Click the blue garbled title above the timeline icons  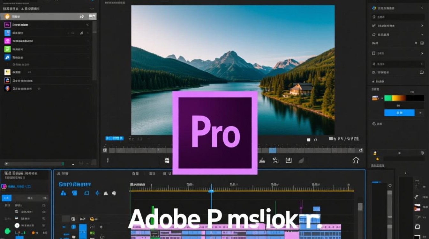pyautogui.click(x=75, y=184)
